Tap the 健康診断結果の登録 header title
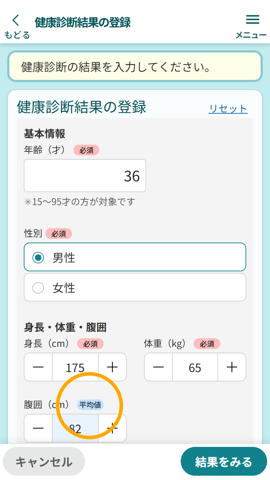The width and height of the screenshot is (270, 480). tap(82, 22)
